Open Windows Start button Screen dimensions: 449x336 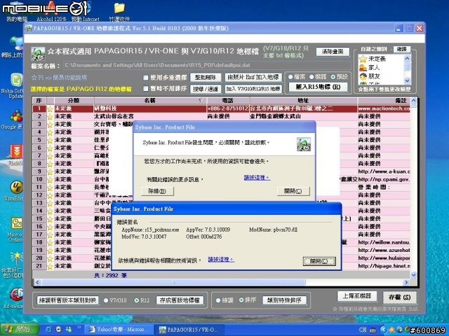point(20,330)
